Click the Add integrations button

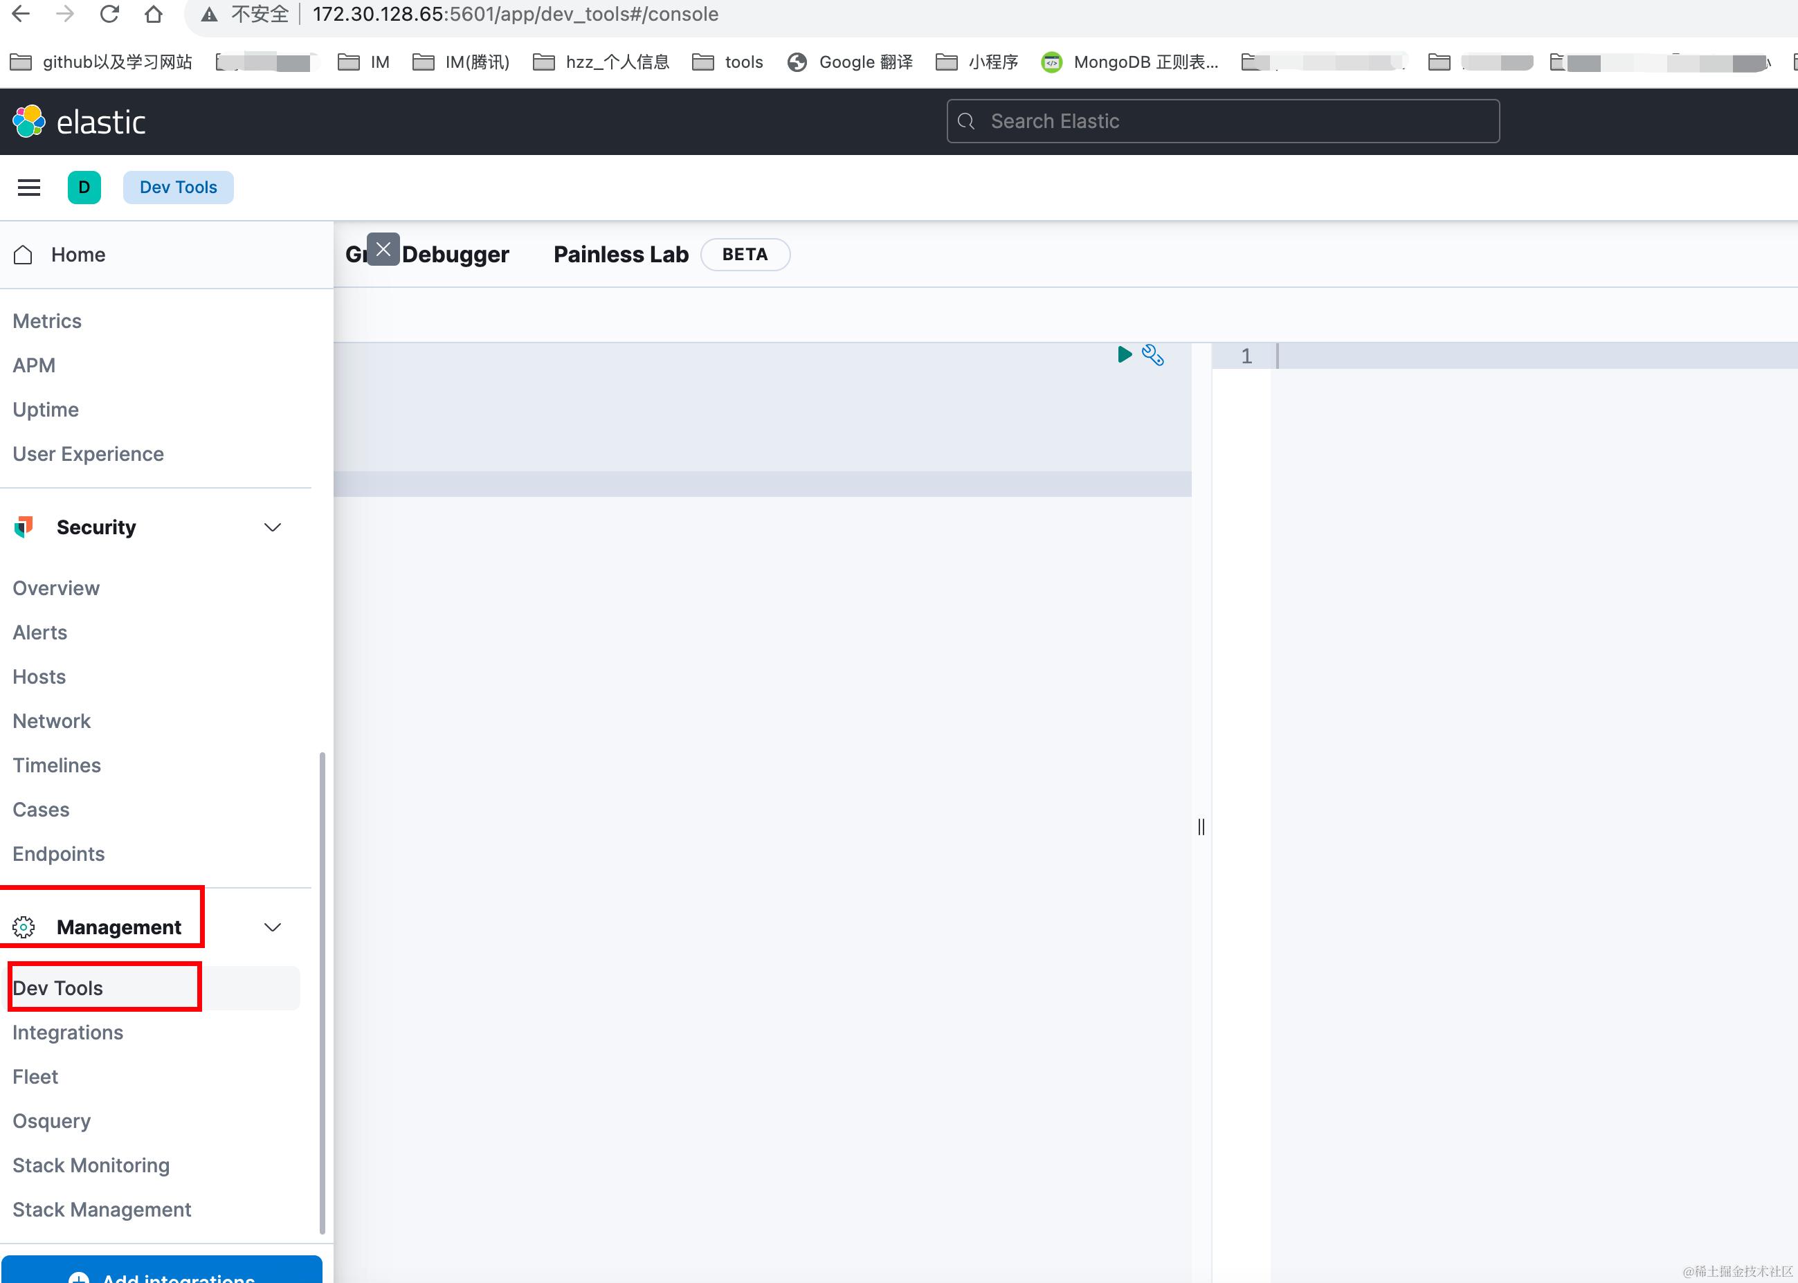coord(162,1271)
